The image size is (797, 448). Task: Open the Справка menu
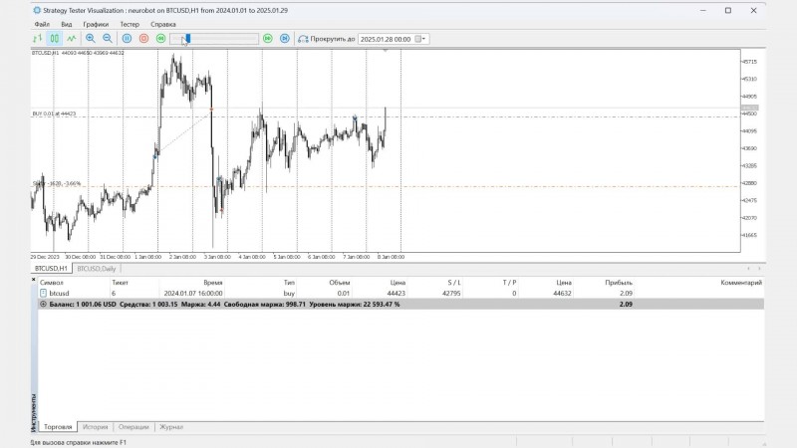pyautogui.click(x=163, y=24)
